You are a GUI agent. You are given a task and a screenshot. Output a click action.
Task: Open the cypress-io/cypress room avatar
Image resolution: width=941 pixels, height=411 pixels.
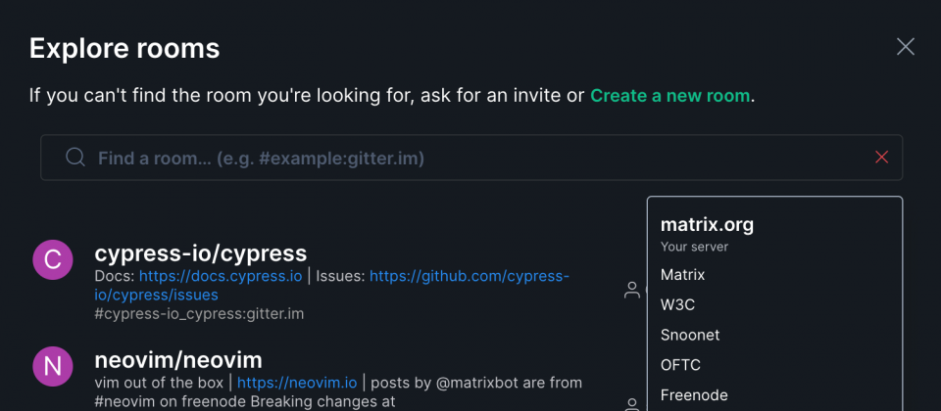click(53, 259)
